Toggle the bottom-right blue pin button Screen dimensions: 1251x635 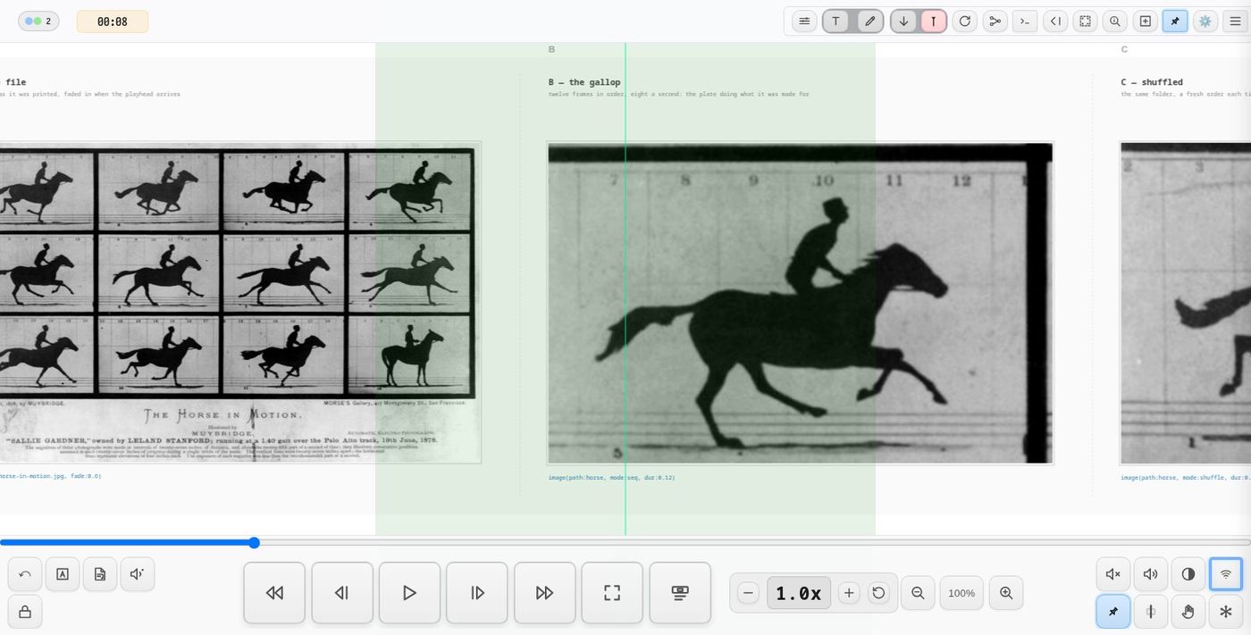[x=1113, y=612]
